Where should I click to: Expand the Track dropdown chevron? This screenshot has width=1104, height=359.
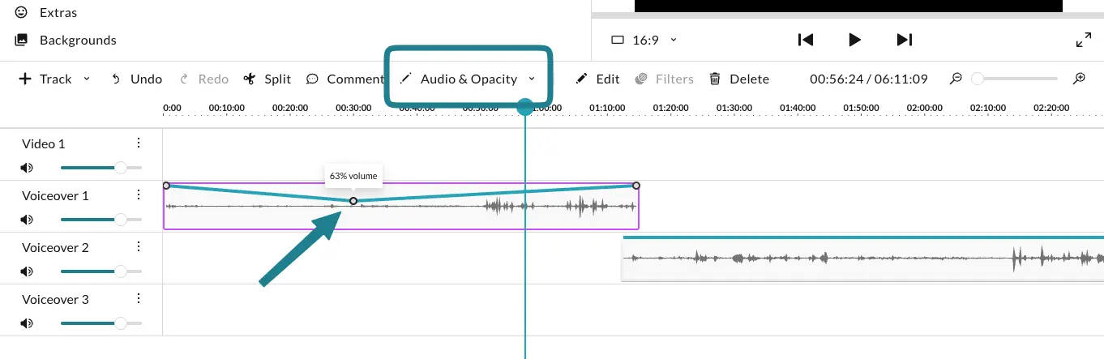(x=87, y=79)
